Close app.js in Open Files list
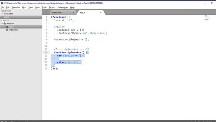The image size is (216, 122). tap(2, 17)
